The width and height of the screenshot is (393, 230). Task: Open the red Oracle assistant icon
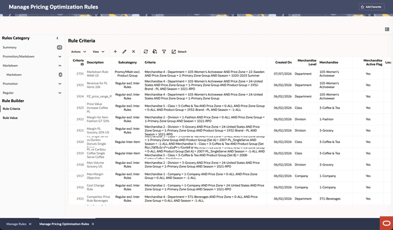coord(387,223)
